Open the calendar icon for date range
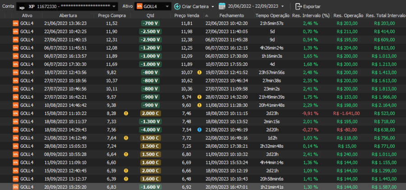The height and width of the screenshot is (190, 406). 221,6
